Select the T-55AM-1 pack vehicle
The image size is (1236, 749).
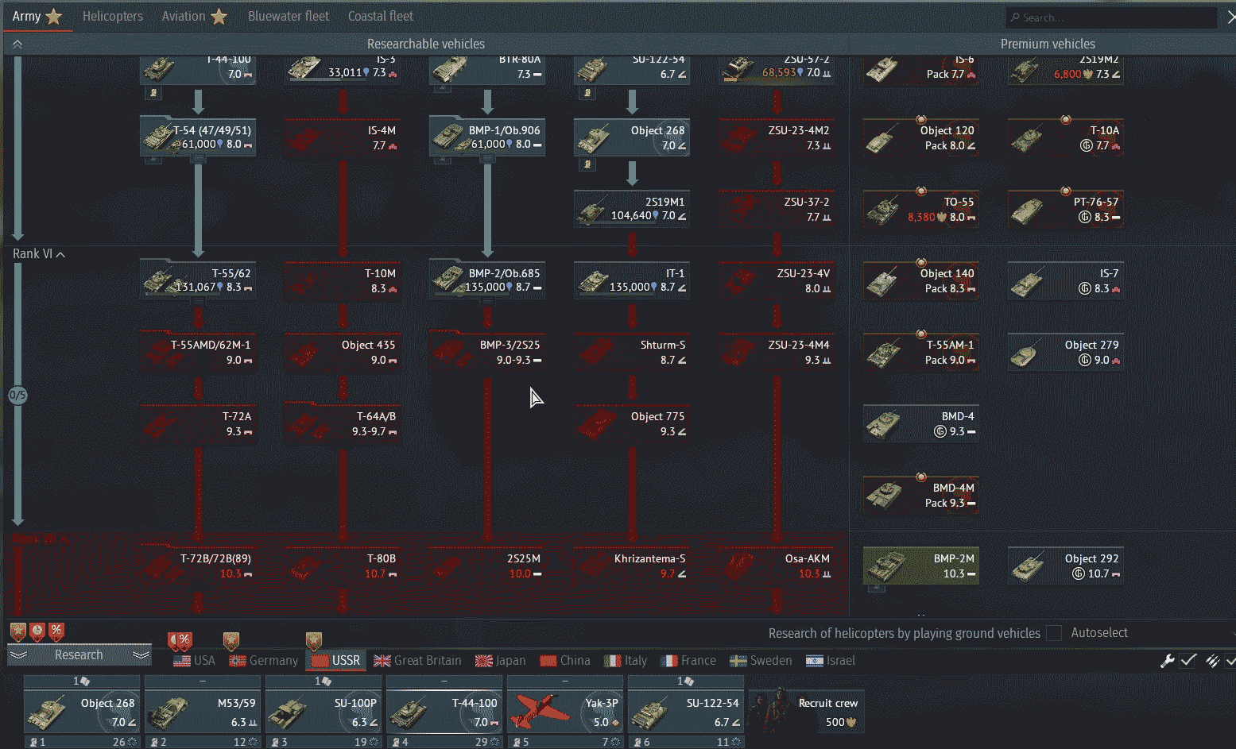coord(921,352)
